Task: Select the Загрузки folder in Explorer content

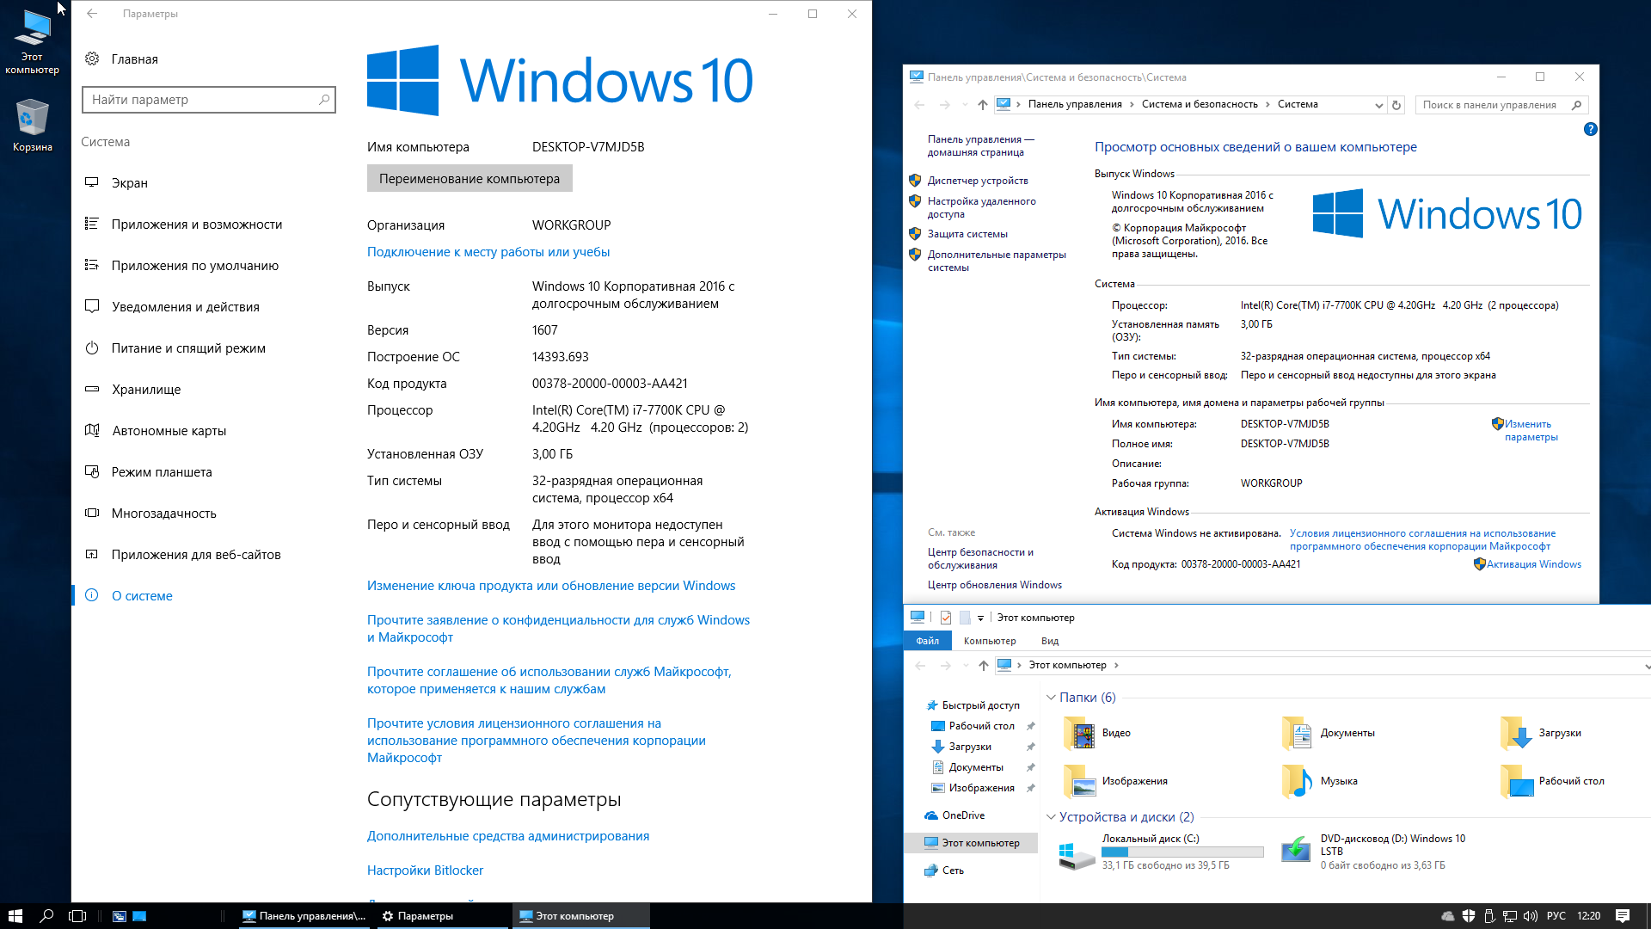Action: (x=1542, y=733)
